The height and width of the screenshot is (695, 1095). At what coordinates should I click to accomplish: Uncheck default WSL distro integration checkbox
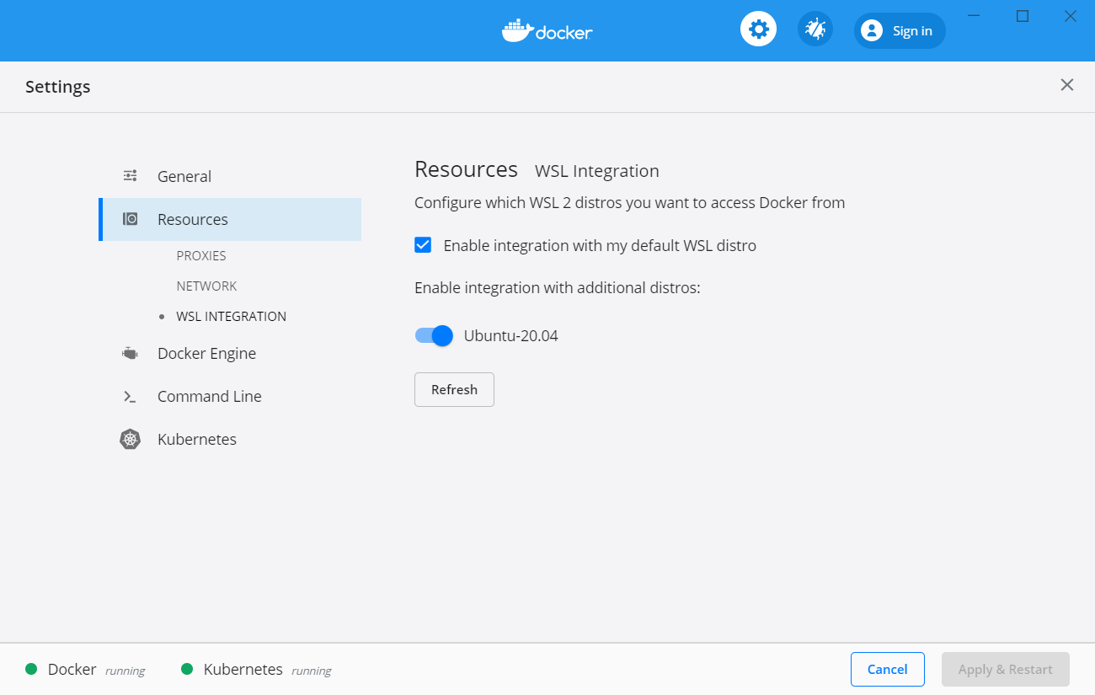tap(423, 245)
